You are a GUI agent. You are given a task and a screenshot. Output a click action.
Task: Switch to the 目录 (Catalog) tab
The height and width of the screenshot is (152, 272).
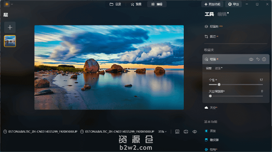pyautogui.click(x=115, y=4)
